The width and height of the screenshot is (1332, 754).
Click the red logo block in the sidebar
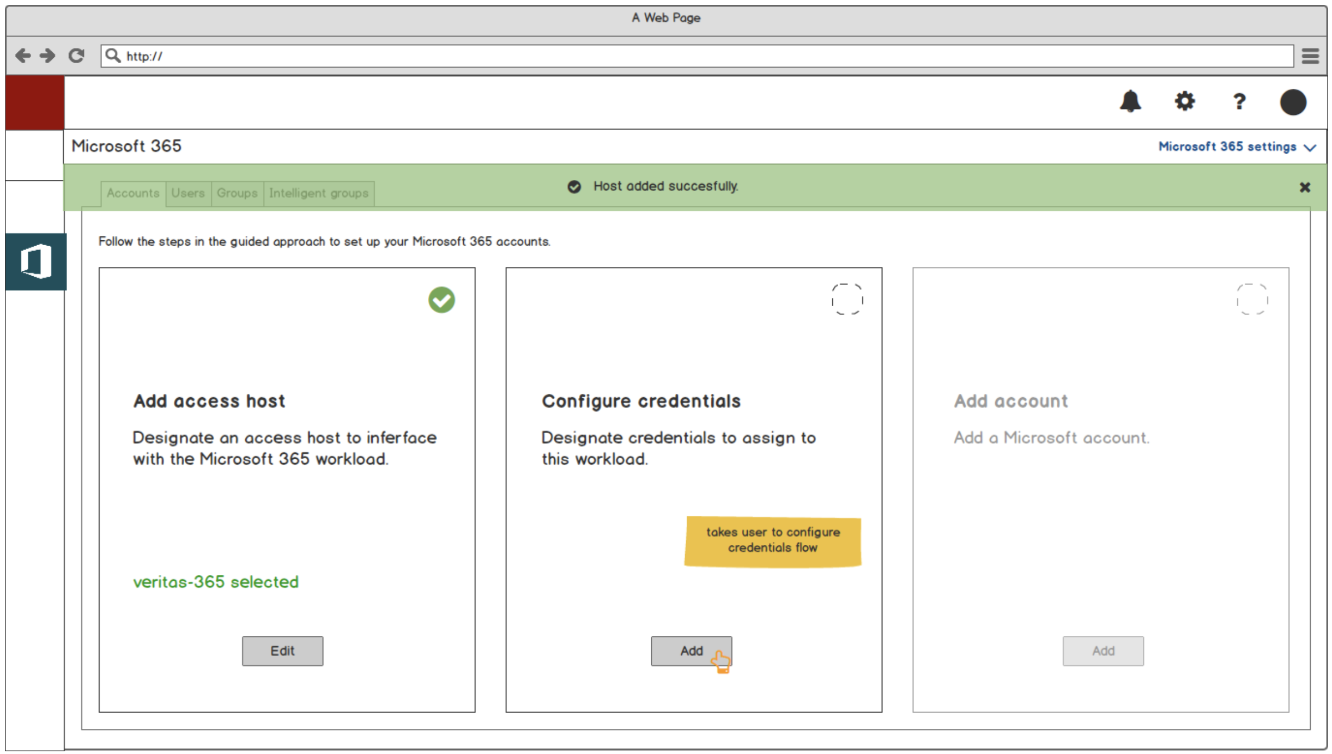click(x=35, y=102)
